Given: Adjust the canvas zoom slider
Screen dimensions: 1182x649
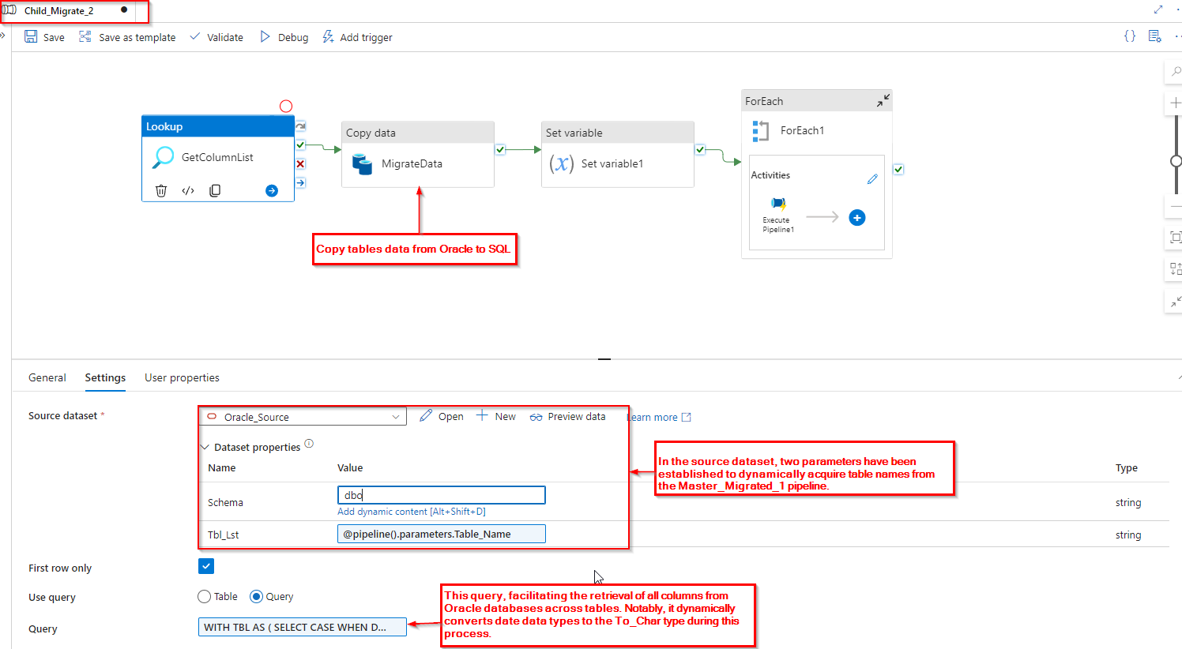Looking at the screenshot, I should 1176,161.
